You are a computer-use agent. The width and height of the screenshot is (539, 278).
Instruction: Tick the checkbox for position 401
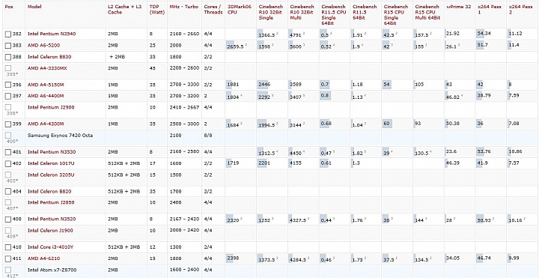(8, 152)
